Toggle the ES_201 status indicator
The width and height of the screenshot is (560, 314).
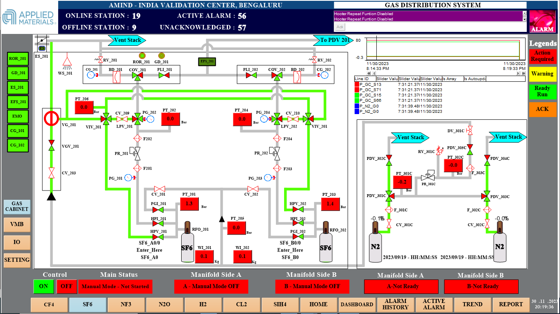(18, 87)
